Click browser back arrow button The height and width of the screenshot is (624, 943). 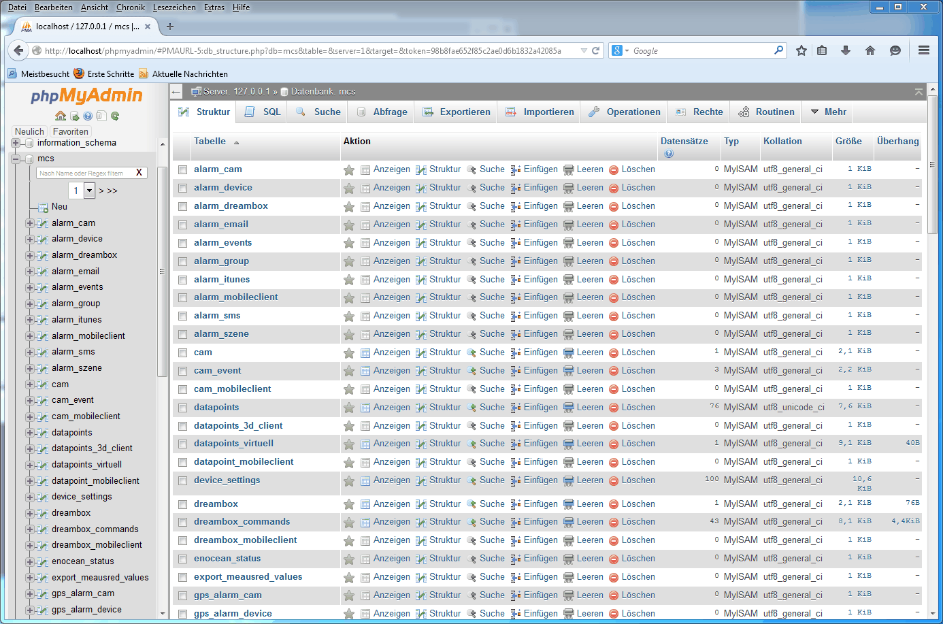coord(18,50)
